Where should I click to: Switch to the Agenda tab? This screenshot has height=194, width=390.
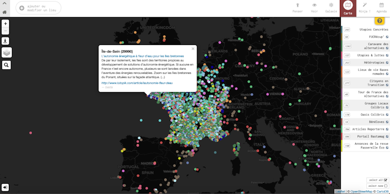[381, 8]
